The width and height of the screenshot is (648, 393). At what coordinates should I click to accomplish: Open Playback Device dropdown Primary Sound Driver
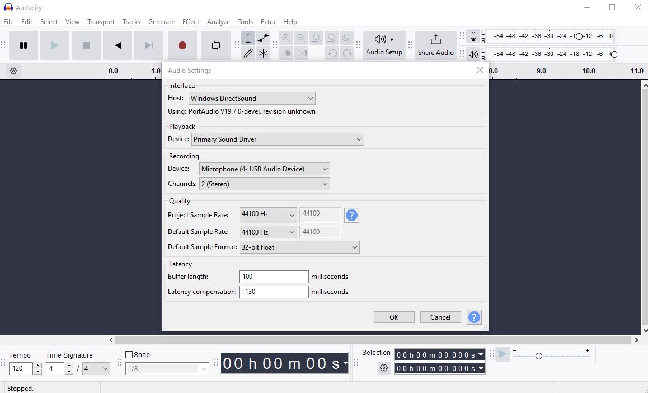(278, 139)
